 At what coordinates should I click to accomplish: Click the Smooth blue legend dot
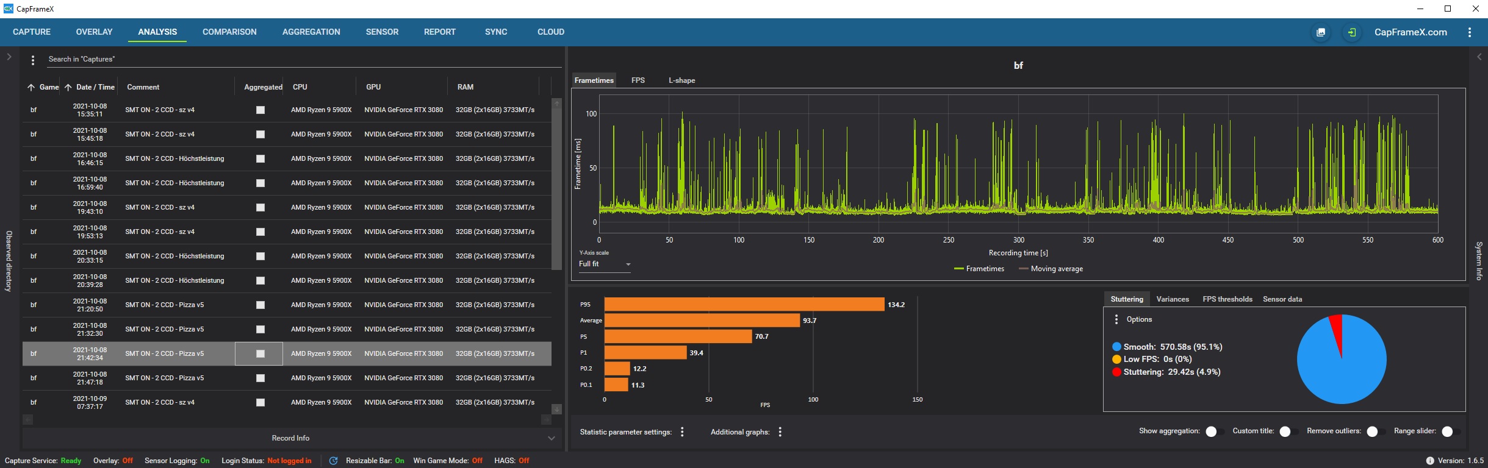coord(1116,347)
